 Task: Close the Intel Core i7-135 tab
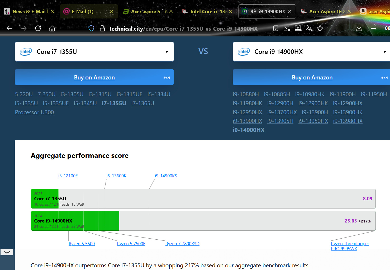tap(230, 11)
